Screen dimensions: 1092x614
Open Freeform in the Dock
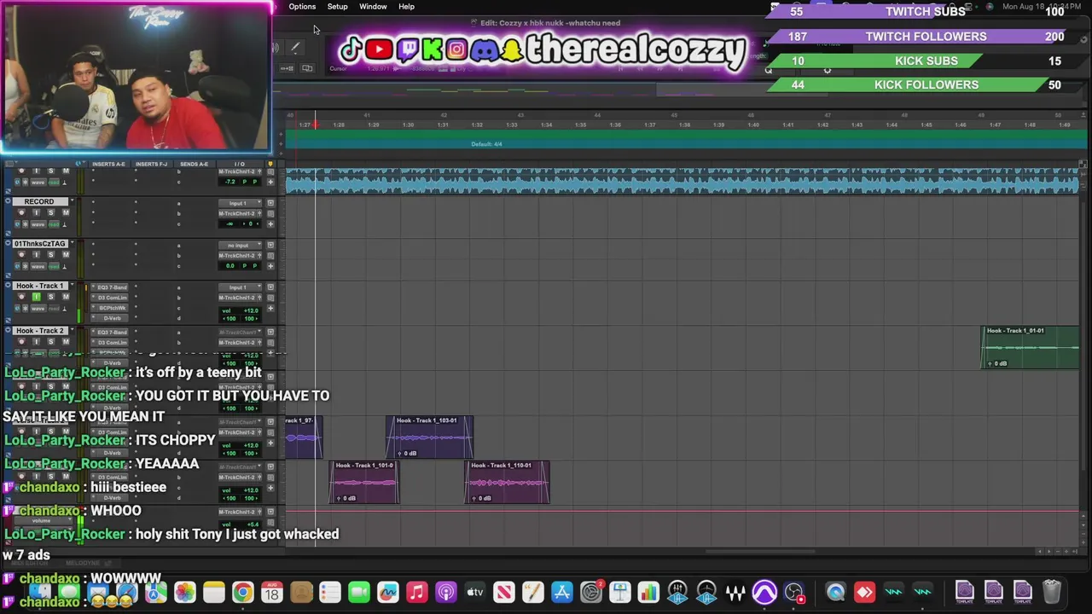pyautogui.click(x=387, y=592)
